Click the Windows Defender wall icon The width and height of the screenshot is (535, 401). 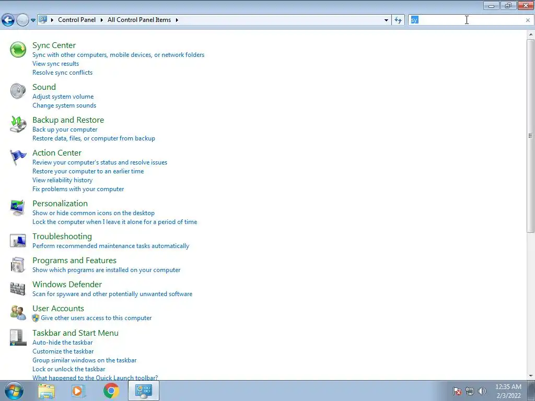click(x=18, y=289)
